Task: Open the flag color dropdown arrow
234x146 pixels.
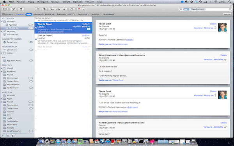Action: pyautogui.click(x=83, y=9)
